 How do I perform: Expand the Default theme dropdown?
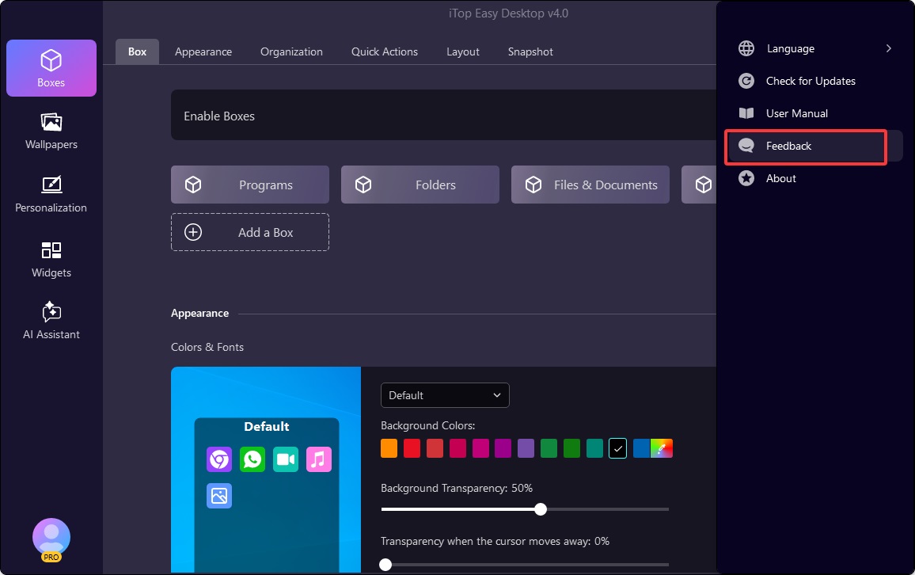pyautogui.click(x=445, y=395)
